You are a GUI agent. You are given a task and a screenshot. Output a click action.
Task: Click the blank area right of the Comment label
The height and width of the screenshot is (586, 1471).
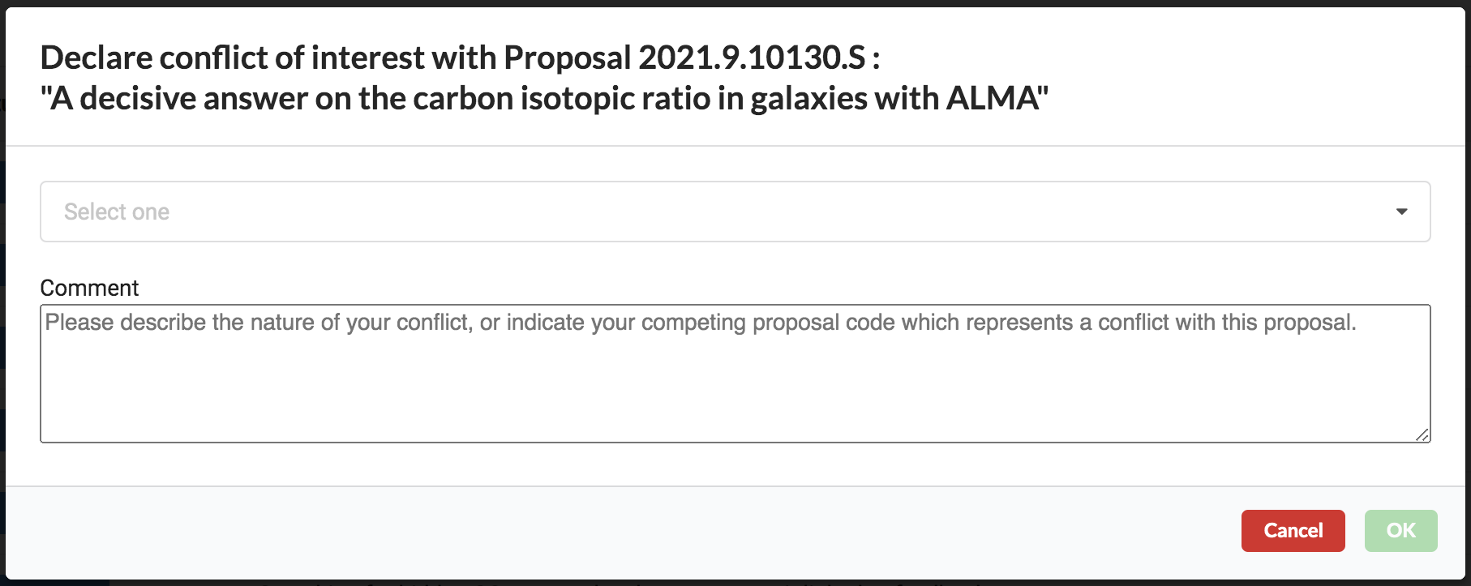[730, 288]
